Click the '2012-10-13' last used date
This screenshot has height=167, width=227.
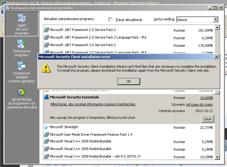pos(204,111)
